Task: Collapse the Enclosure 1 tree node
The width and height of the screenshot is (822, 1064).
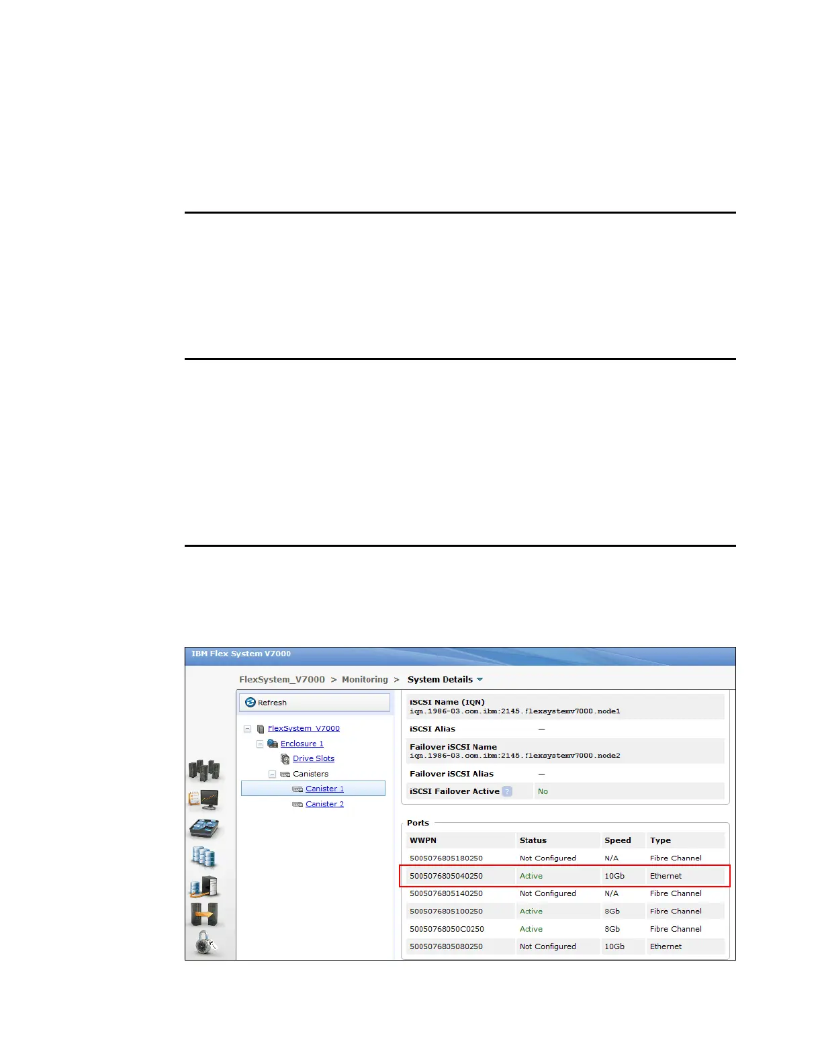Action: coord(260,744)
